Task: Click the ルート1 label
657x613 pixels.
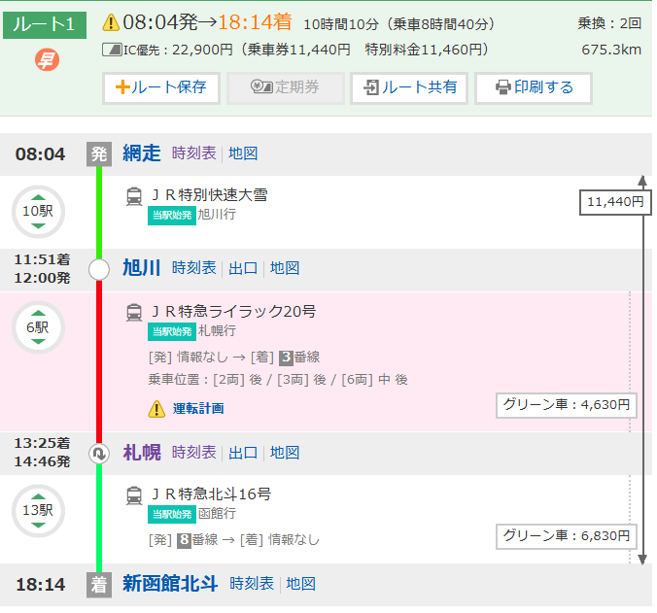Action: (45, 25)
